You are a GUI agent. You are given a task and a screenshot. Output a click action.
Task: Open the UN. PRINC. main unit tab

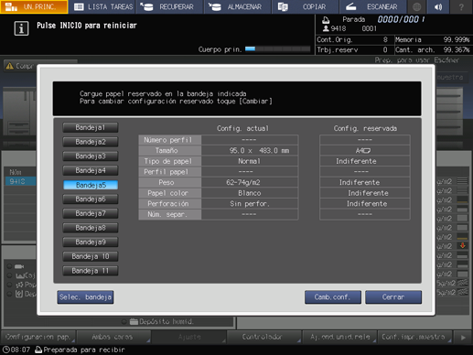[34, 6]
